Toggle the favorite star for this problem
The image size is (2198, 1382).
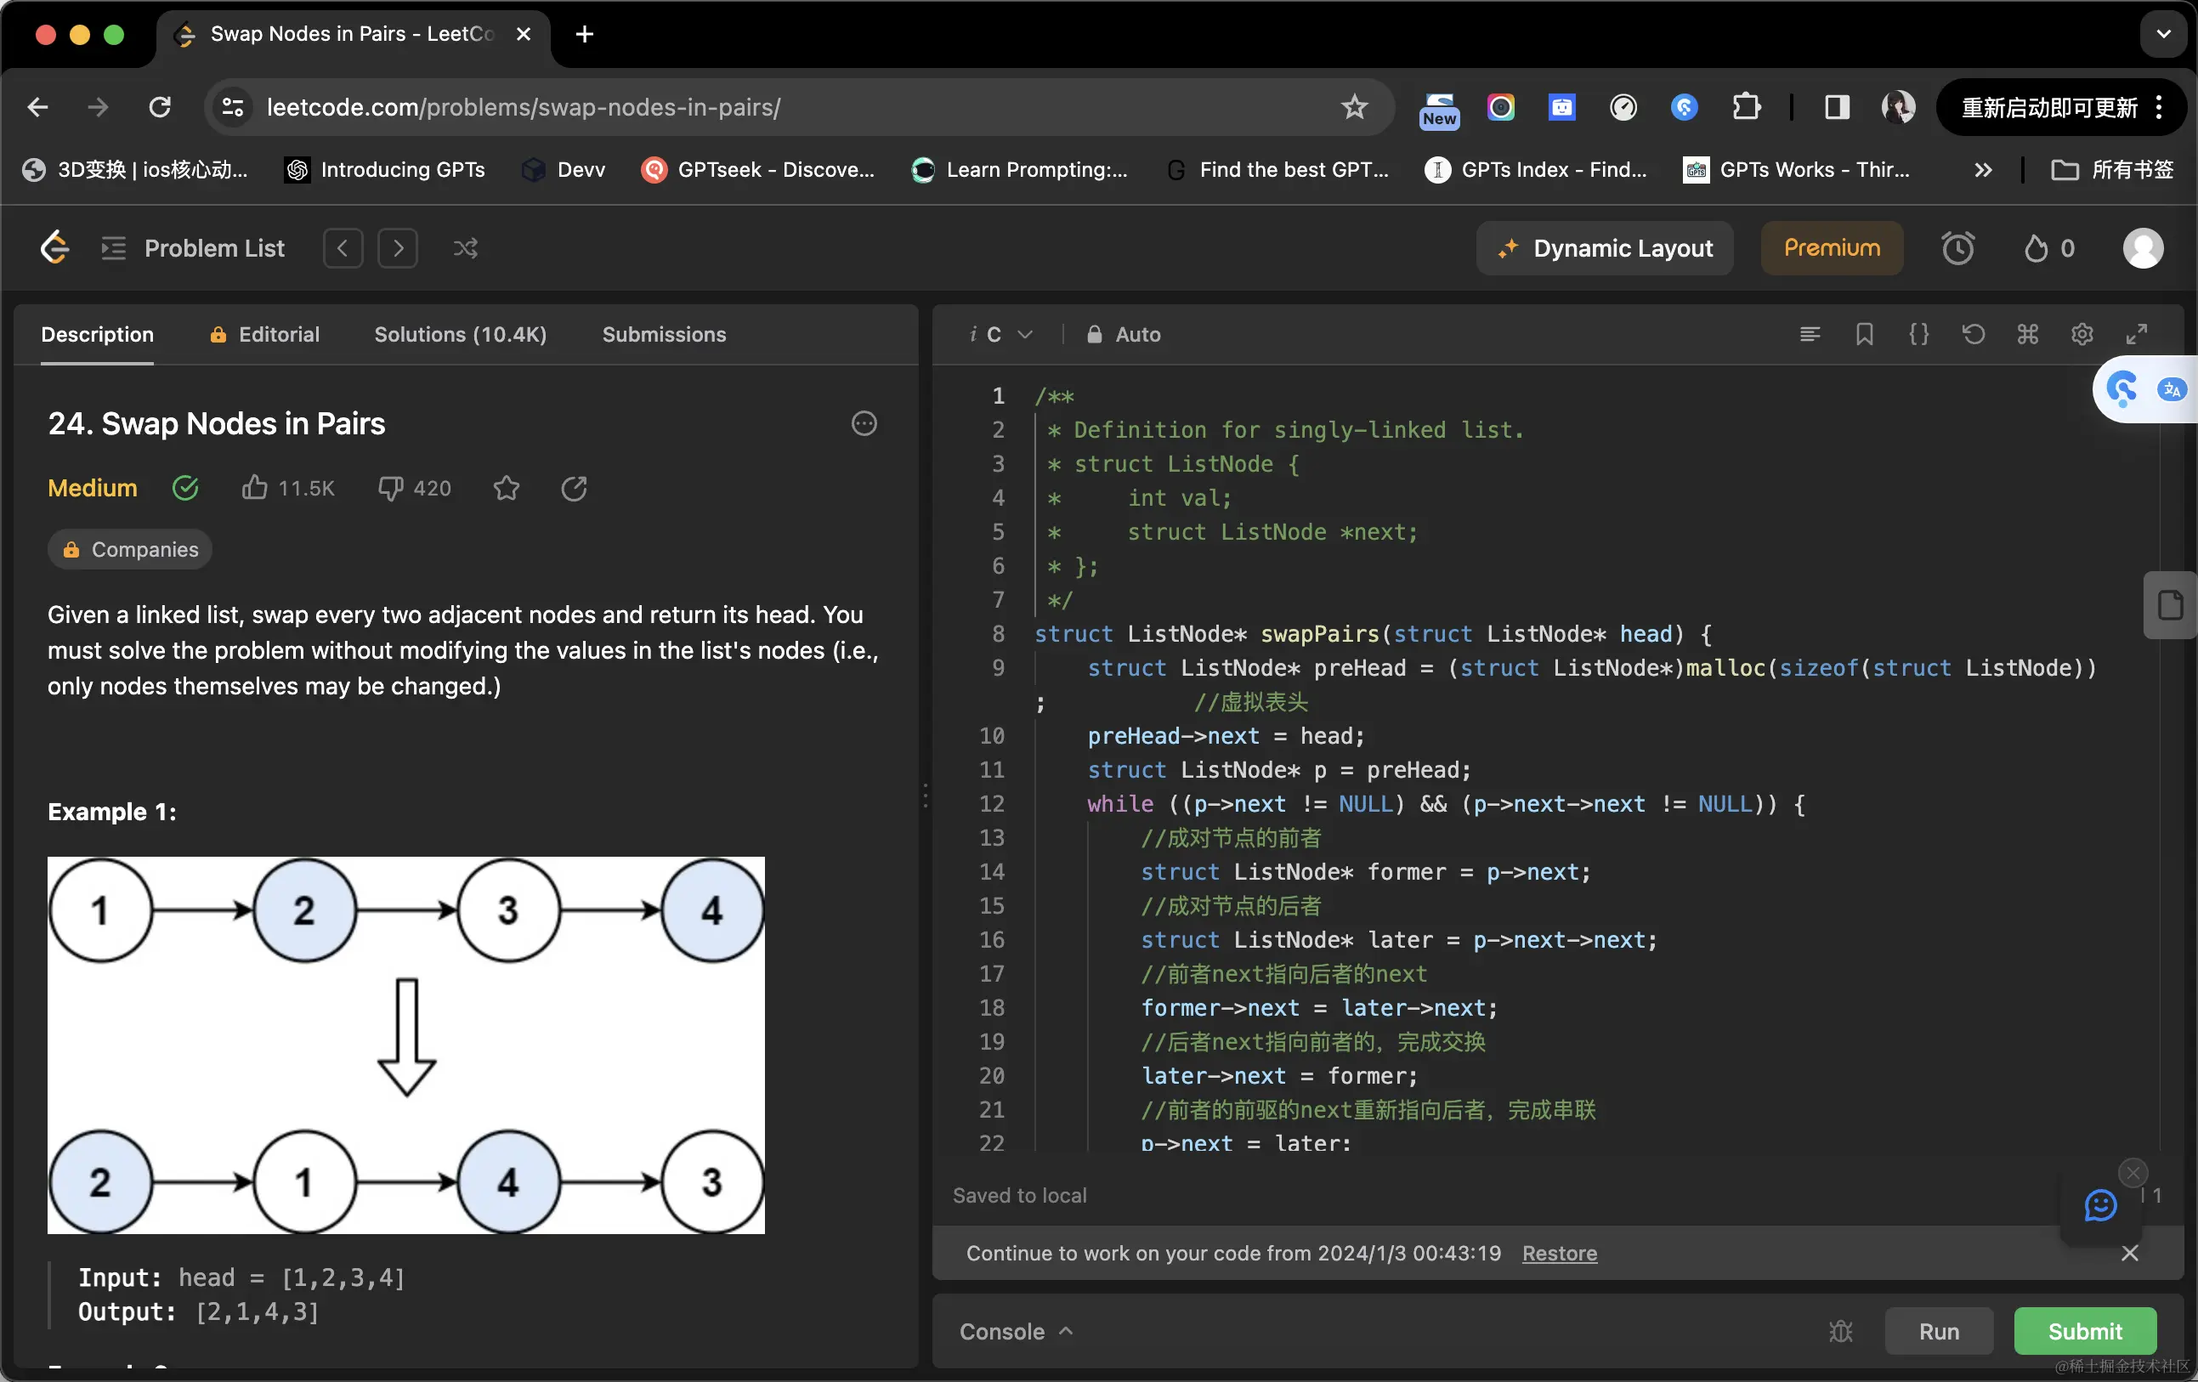tap(506, 489)
